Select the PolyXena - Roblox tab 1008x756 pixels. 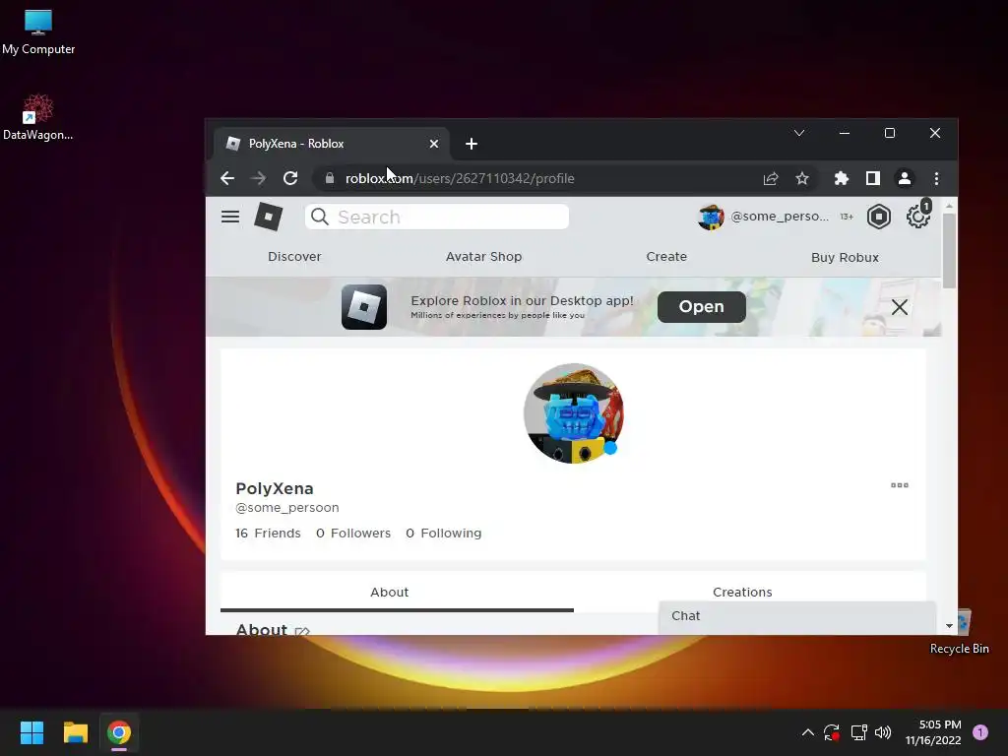point(331,144)
